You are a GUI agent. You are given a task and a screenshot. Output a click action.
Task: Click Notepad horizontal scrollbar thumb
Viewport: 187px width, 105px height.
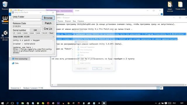pyautogui.click(x=121, y=85)
